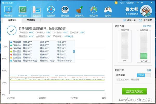Viewport: 156px width, 104px height.
Task: Click the 优化内存 optimize memory link
Action: pos(147,26)
